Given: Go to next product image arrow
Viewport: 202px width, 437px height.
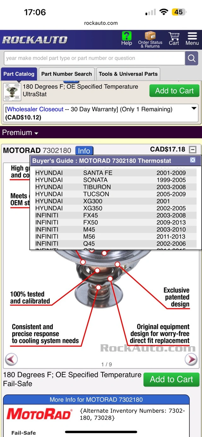Looking at the screenshot, I should 191,359.
